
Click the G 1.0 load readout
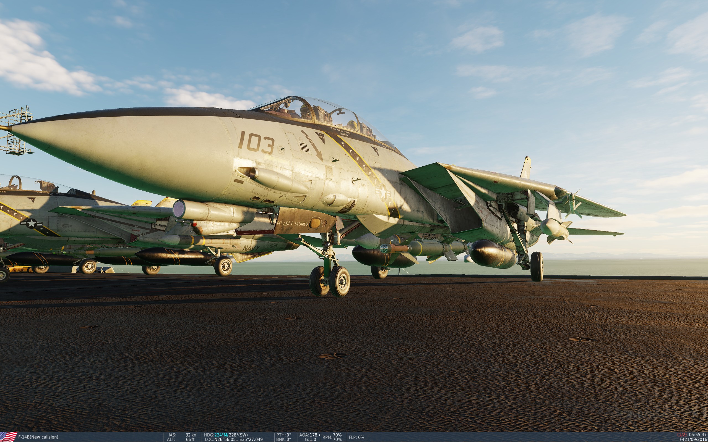click(x=310, y=439)
